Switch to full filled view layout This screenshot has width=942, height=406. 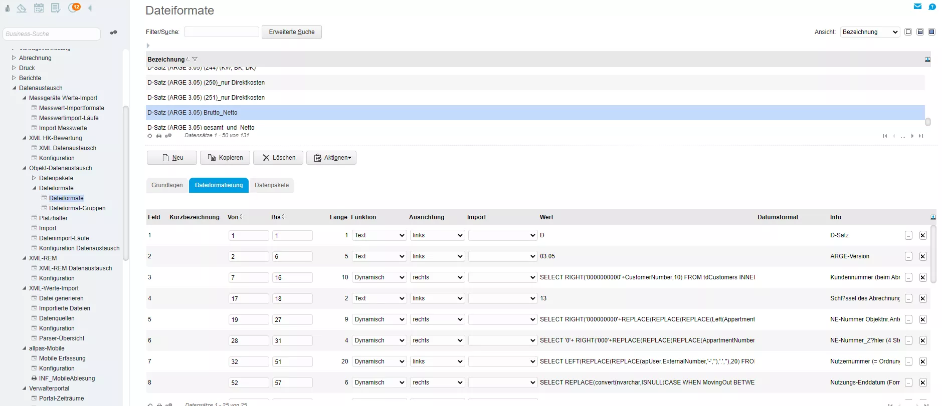[931, 32]
